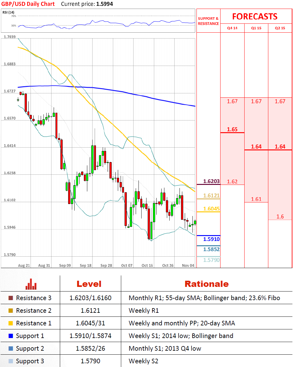Click the Resistance 2 gold square marker

pos(11,311)
